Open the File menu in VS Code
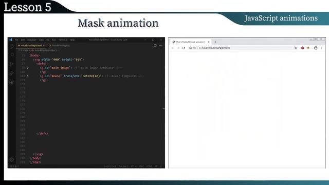 click(16, 40)
